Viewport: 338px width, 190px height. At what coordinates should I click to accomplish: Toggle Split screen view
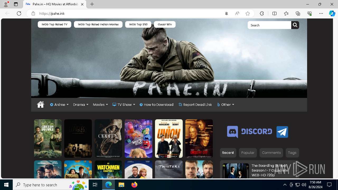point(274,13)
